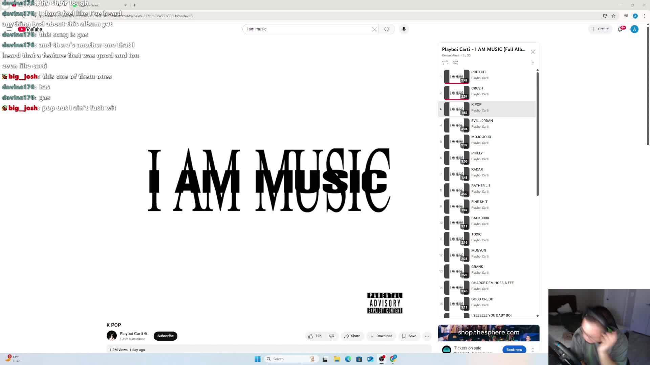Download the K POP video
This screenshot has width=650, height=365.
[x=381, y=336]
